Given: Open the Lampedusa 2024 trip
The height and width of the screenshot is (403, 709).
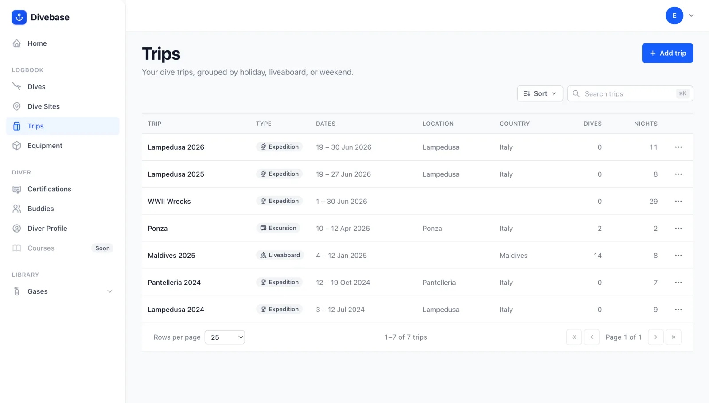Looking at the screenshot, I should [176, 309].
